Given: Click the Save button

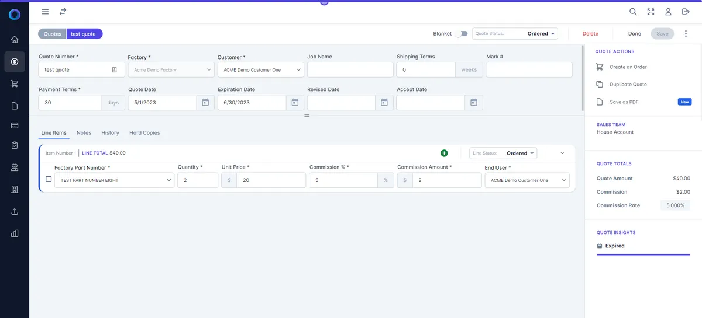Looking at the screenshot, I should pos(662,34).
